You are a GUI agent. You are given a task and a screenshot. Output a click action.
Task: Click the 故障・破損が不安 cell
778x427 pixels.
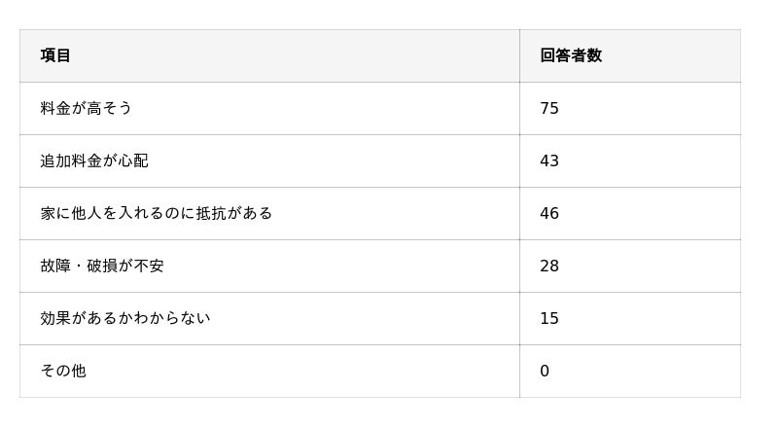[x=102, y=266]
